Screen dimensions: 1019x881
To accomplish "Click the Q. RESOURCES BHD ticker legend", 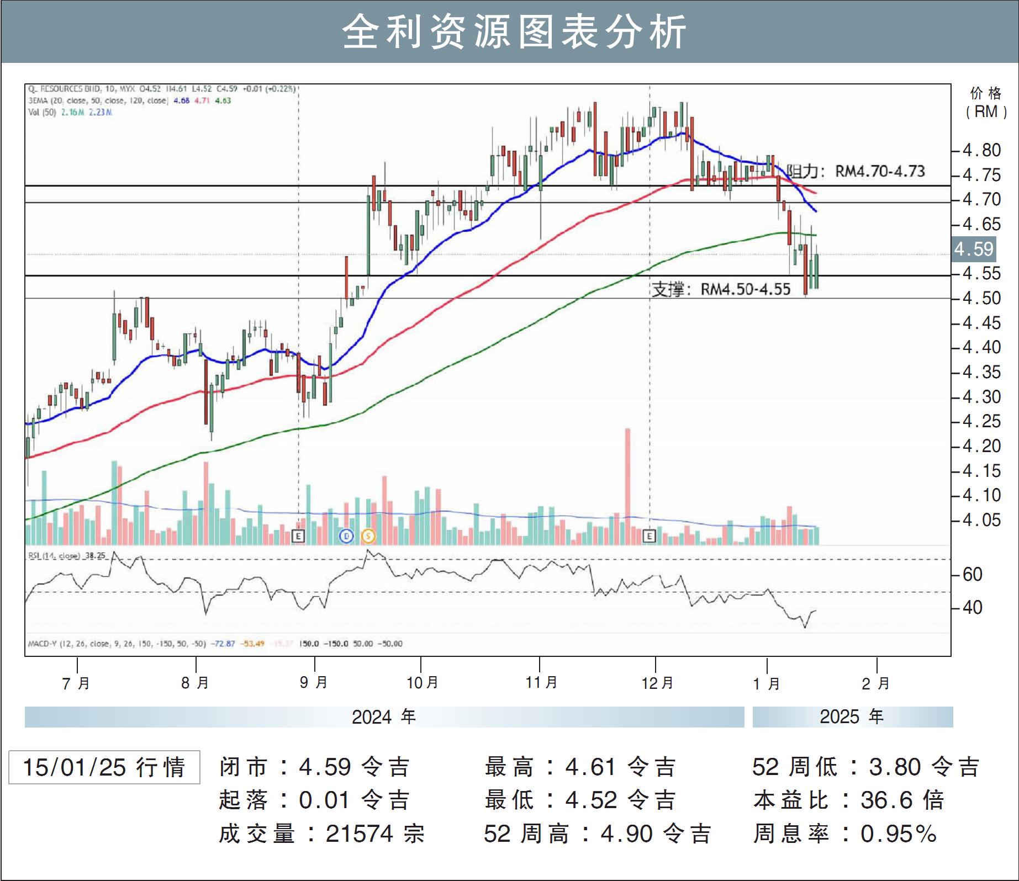I will click(x=162, y=88).
